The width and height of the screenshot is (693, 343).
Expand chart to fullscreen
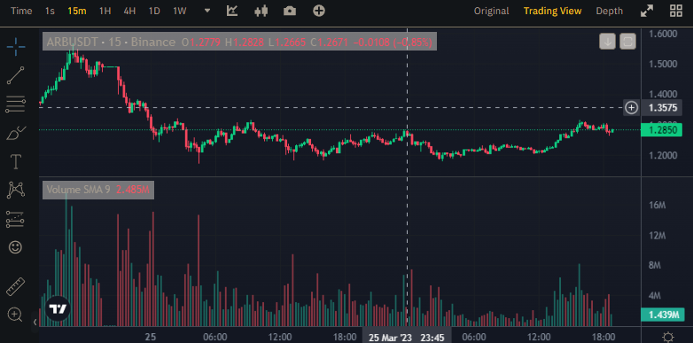click(647, 11)
